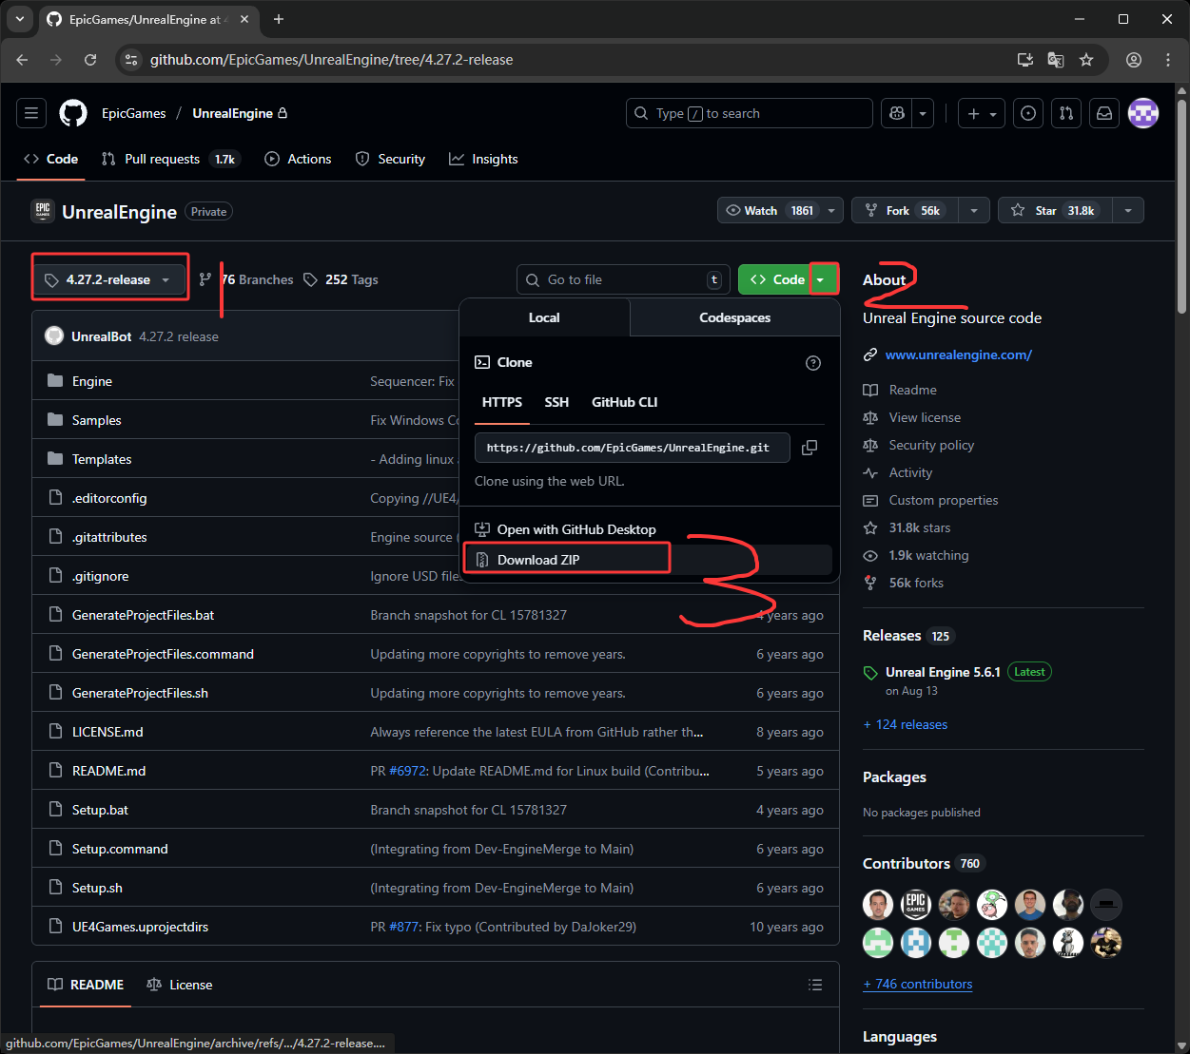Open the UE4Games.uprojectdirs file
1190x1054 pixels.
pyautogui.click(x=140, y=927)
